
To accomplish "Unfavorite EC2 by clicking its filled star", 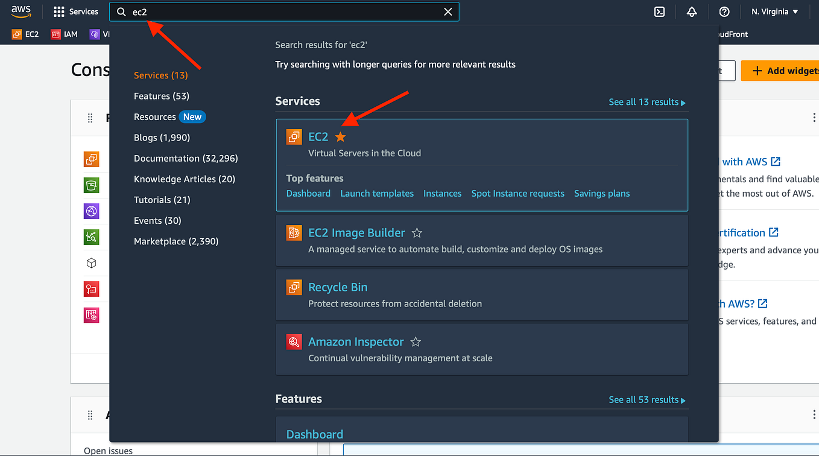I will coord(340,137).
